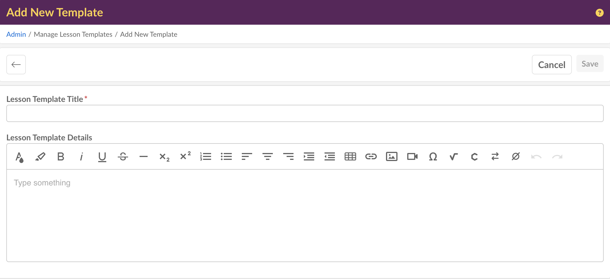Toggle bold formatting
Image resolution: width=610 pixels, height=279 pixels.
click(x=61, y=157)
